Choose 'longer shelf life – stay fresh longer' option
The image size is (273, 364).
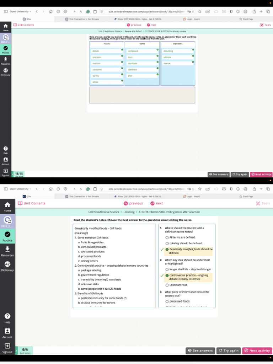188,269
